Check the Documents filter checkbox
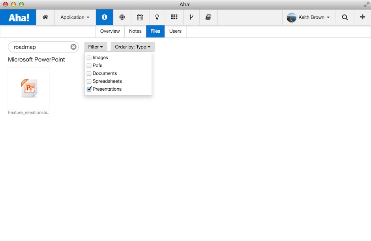Viewport: 371px width, 241px height. [89, 73]
